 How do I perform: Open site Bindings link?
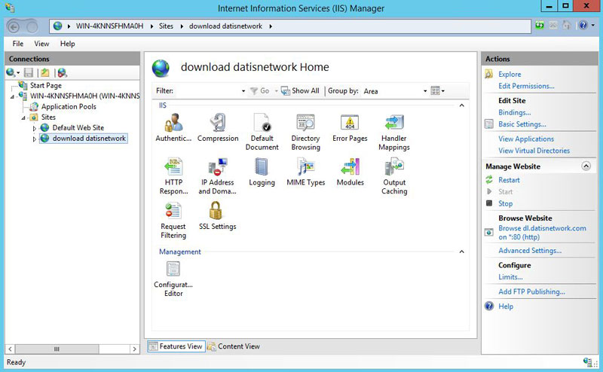click(x=515, y=113)
